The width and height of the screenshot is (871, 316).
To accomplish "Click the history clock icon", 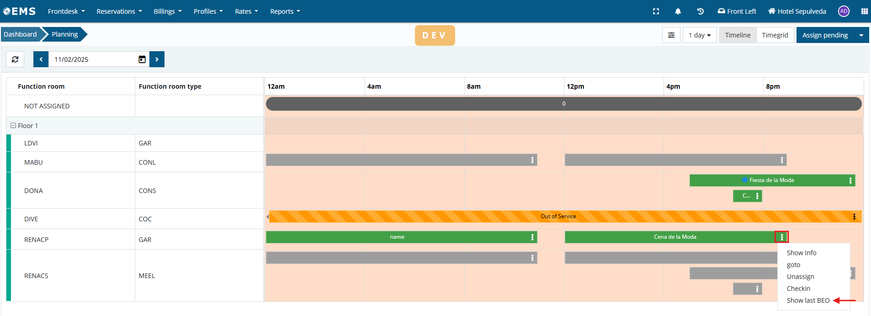I will [x=700, y=11].
